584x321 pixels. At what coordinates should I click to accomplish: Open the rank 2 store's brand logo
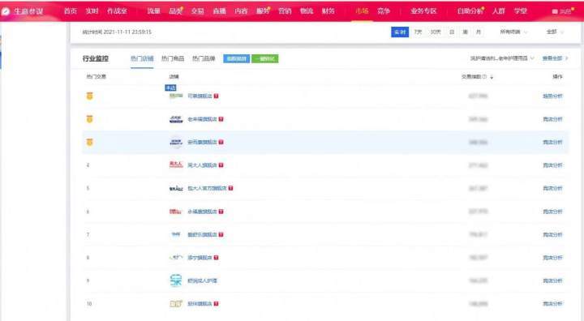(176, 119)
